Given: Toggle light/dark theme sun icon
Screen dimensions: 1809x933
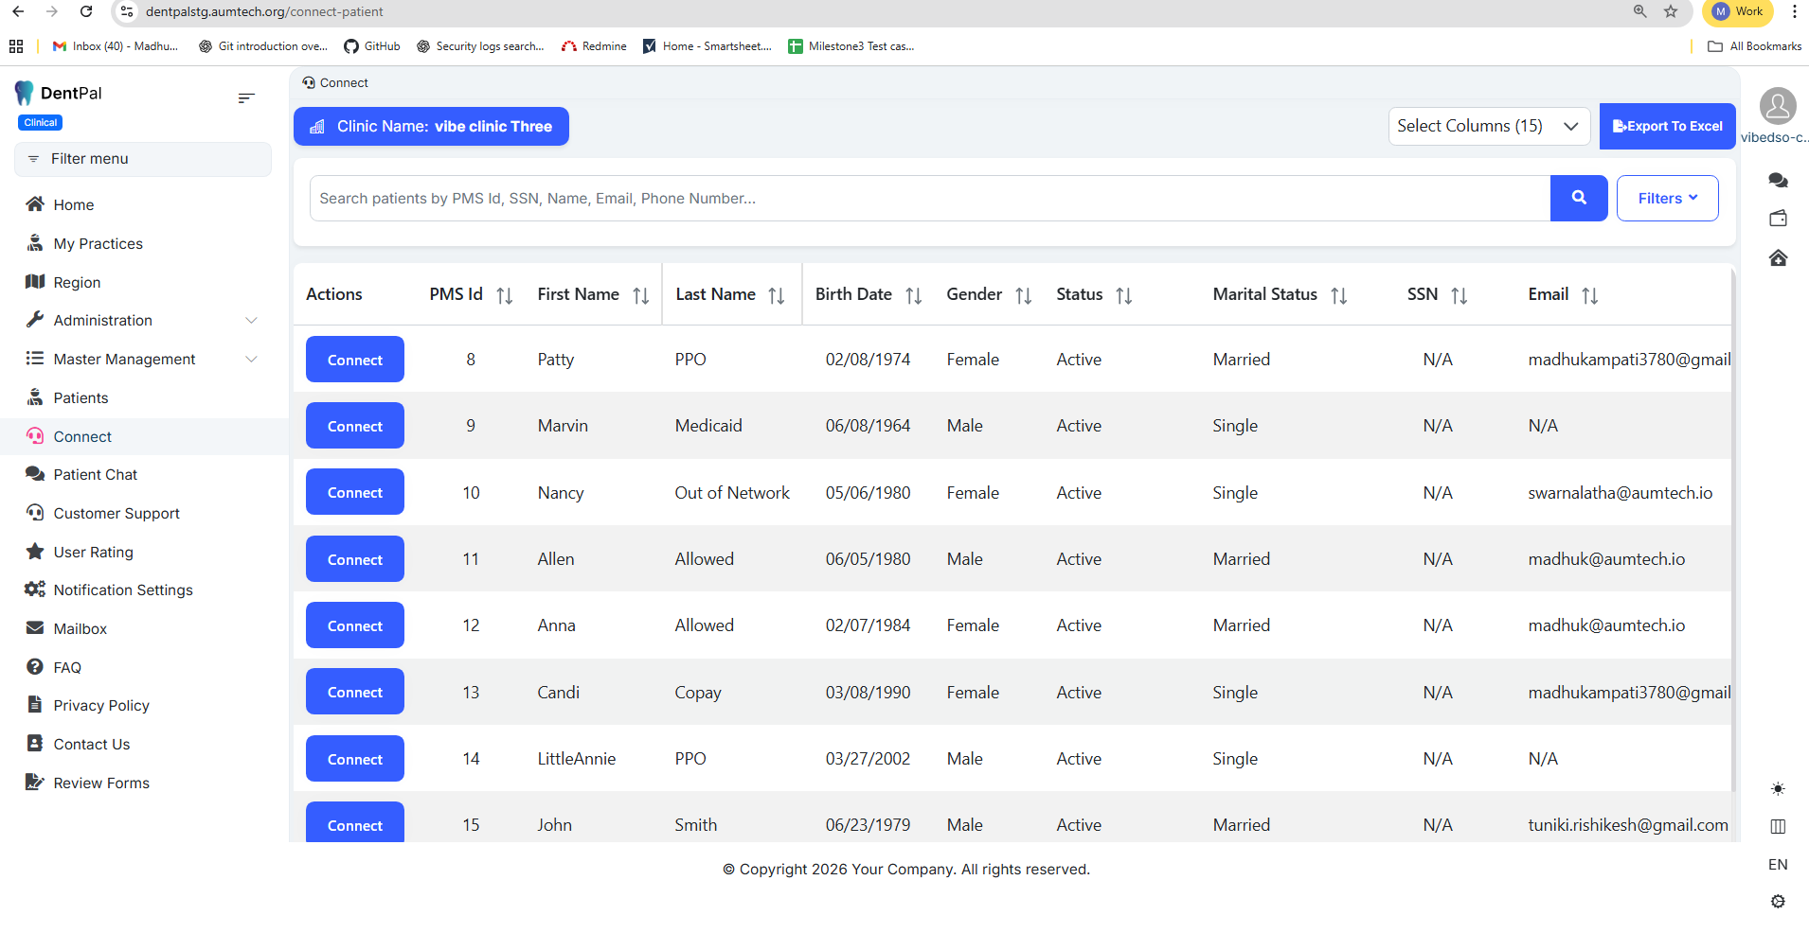Looking at the screenshot, I should (x=1778, y=788).
